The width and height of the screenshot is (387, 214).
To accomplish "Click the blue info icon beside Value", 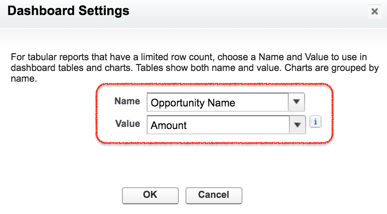I will point(315,122).
